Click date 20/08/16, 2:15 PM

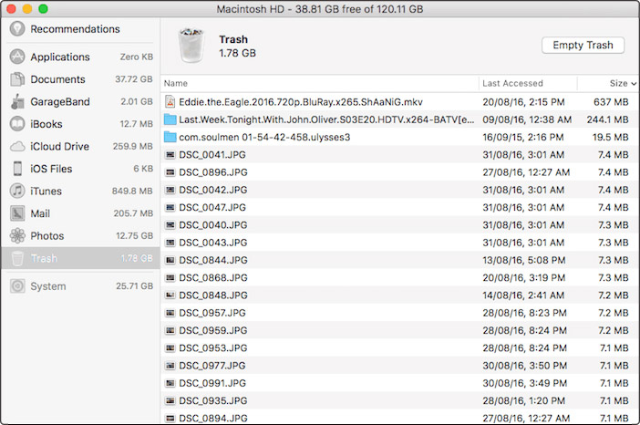pyautogui.click(x=523, y=102)
